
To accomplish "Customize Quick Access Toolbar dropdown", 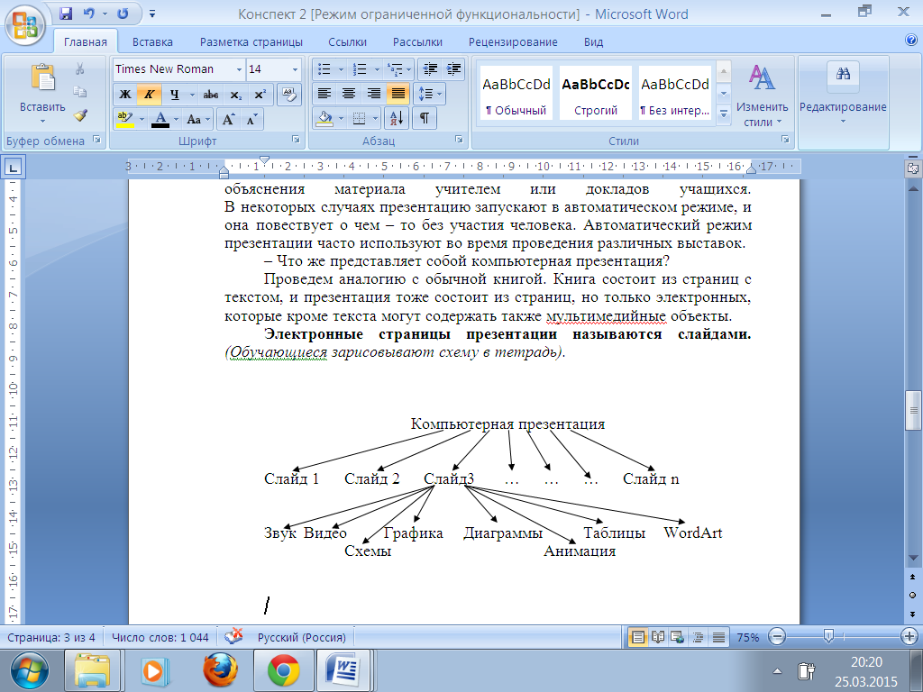I will [x=151, y=13].
